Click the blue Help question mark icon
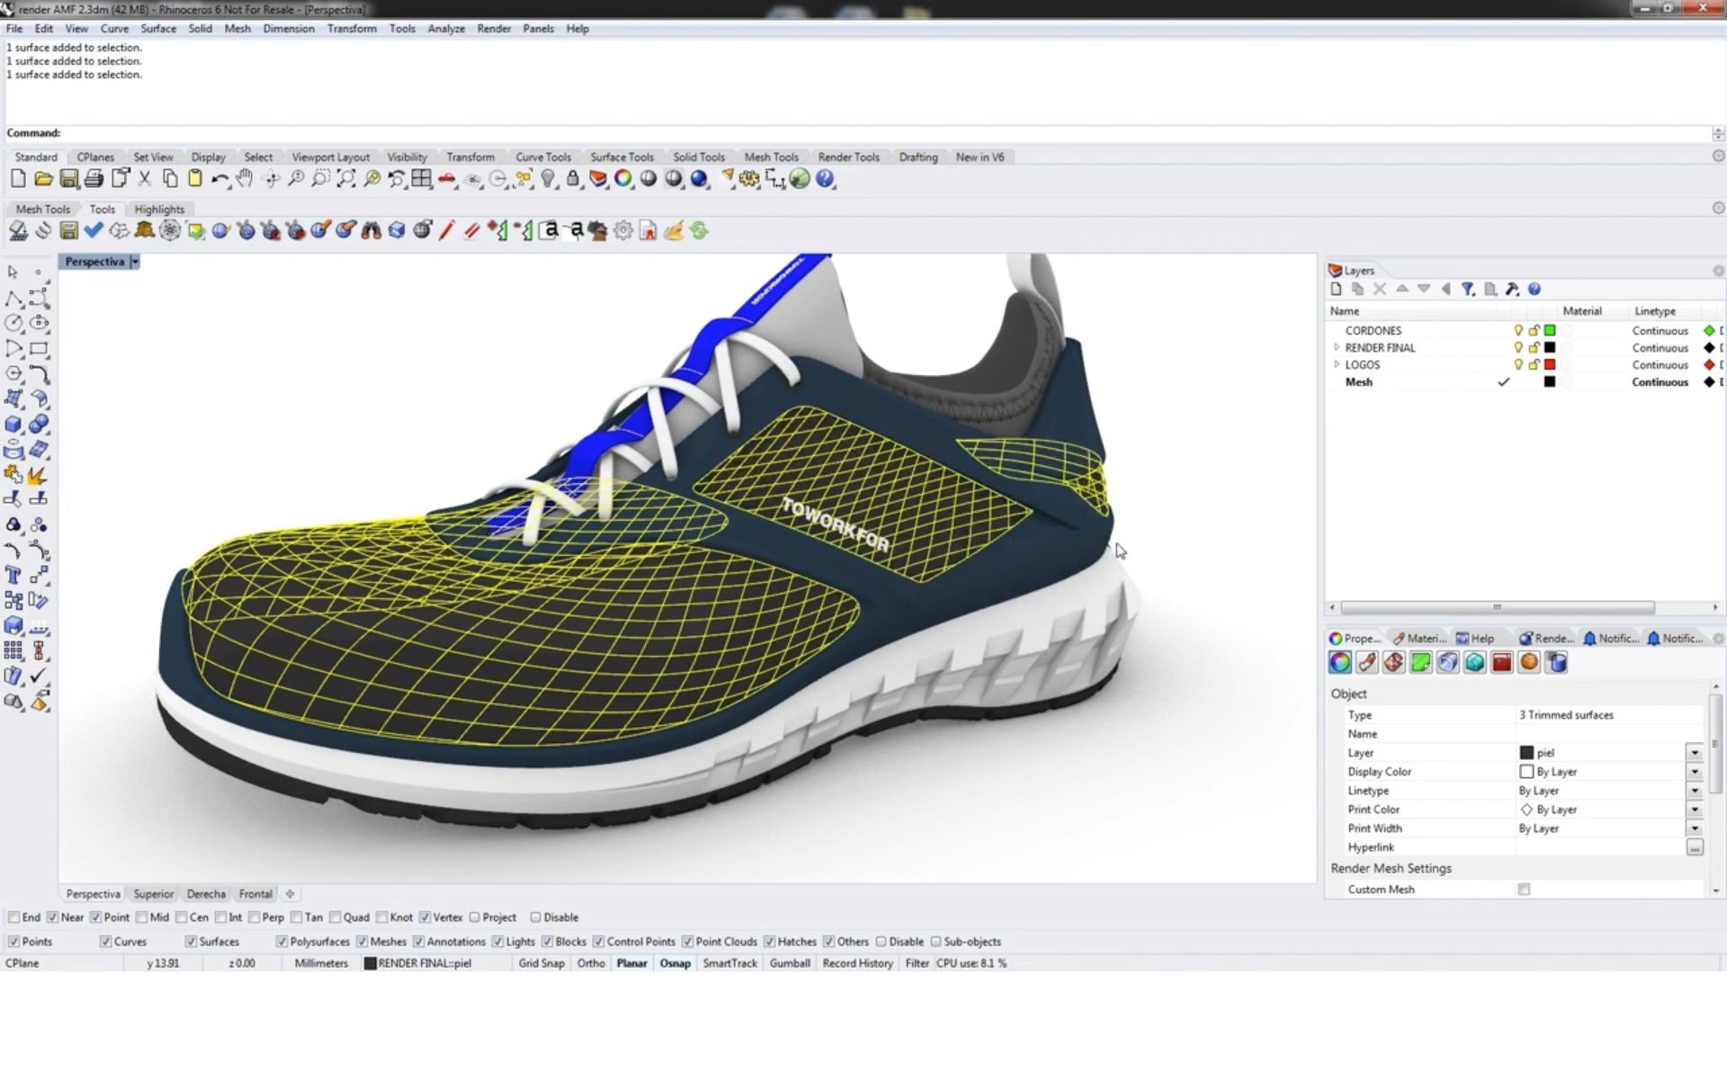Image resolution: width=1727 pixels, height=1084 pixels. pos(825,179)
